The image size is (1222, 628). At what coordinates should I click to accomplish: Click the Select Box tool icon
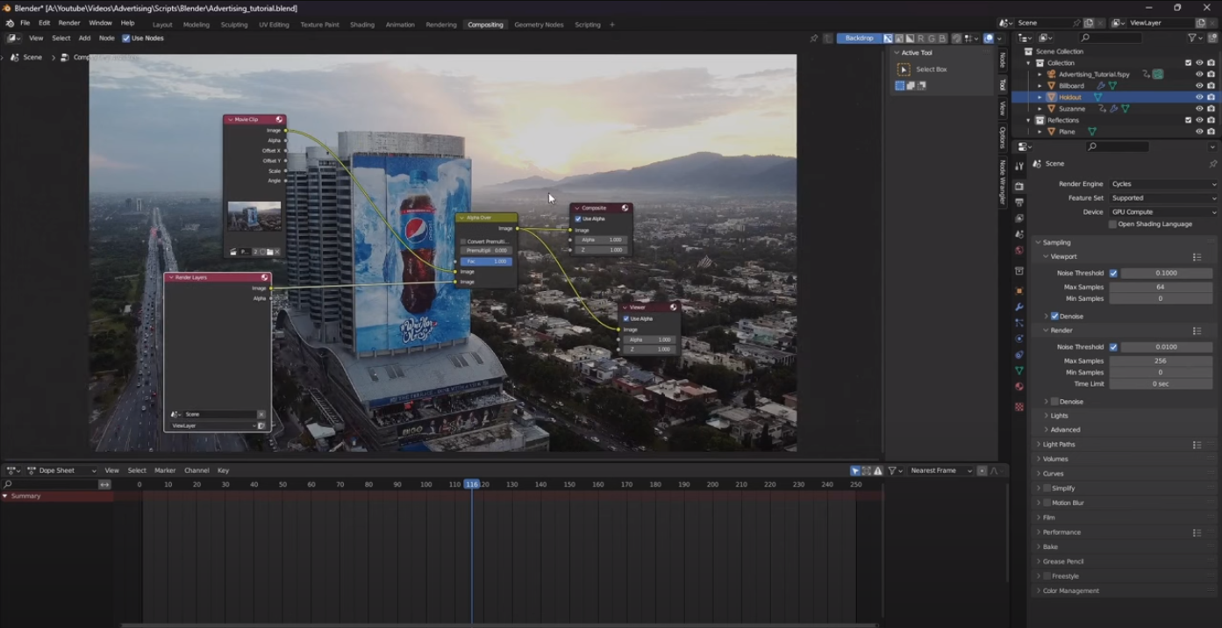click(904, 69)
